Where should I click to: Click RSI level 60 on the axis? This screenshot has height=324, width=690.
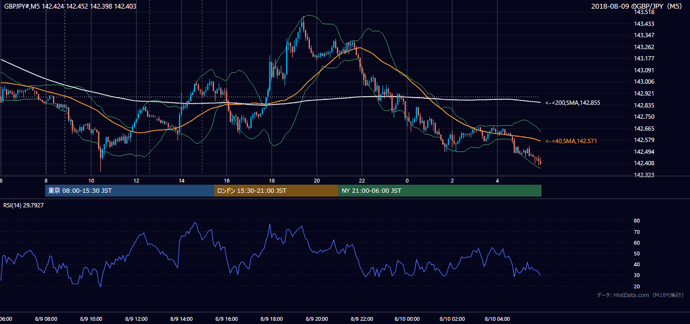637,242
